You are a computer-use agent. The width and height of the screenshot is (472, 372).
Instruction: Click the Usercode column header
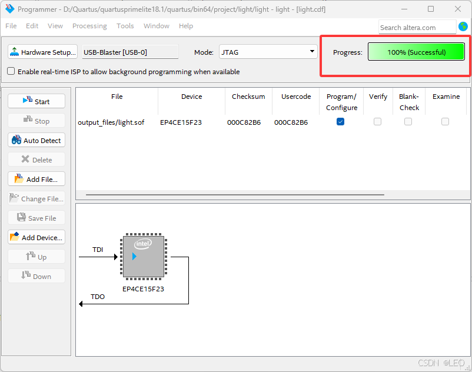point(296,101)
